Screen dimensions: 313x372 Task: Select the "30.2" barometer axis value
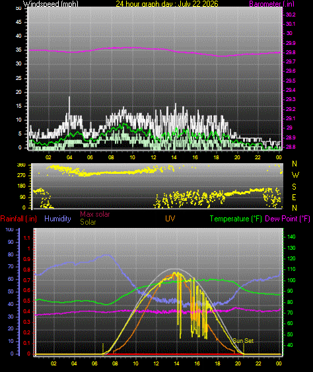291,15
